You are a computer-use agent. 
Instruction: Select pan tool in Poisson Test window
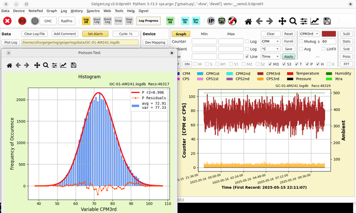[x=37, y=66]
